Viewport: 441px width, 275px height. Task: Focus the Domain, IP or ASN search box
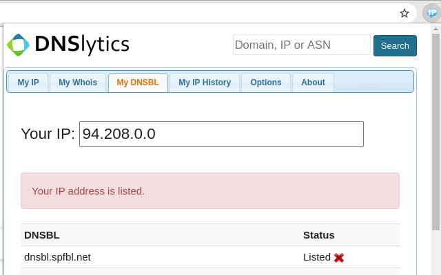pyautogui.click(x=302, y=45)
